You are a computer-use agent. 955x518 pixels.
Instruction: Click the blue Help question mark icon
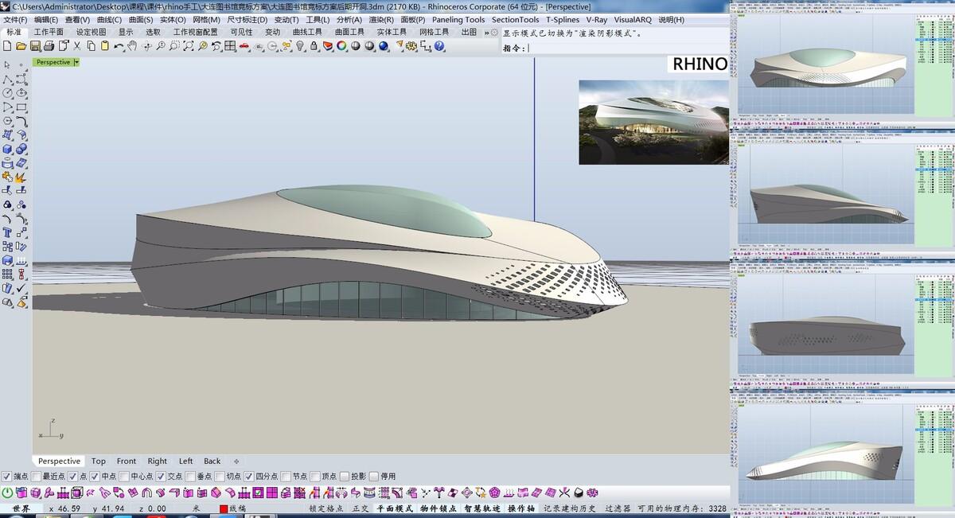[439, 46]
